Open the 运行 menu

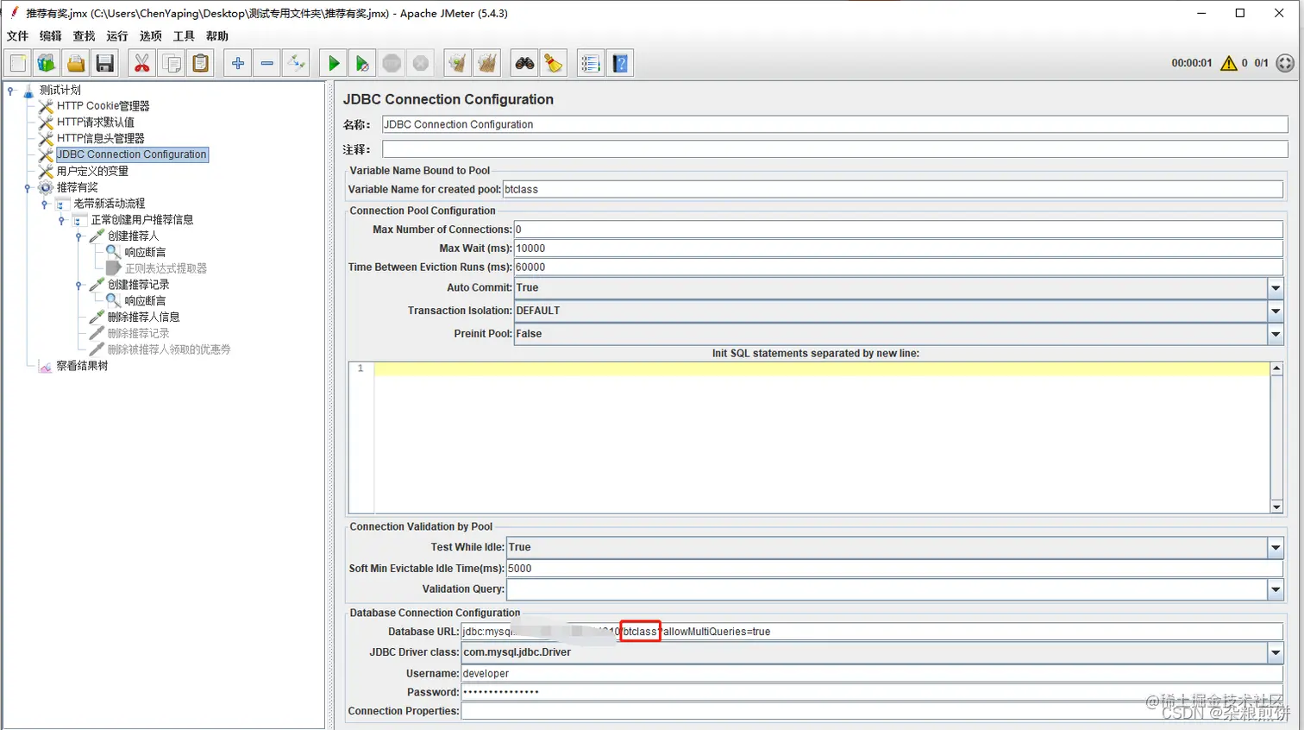[117, 36]
